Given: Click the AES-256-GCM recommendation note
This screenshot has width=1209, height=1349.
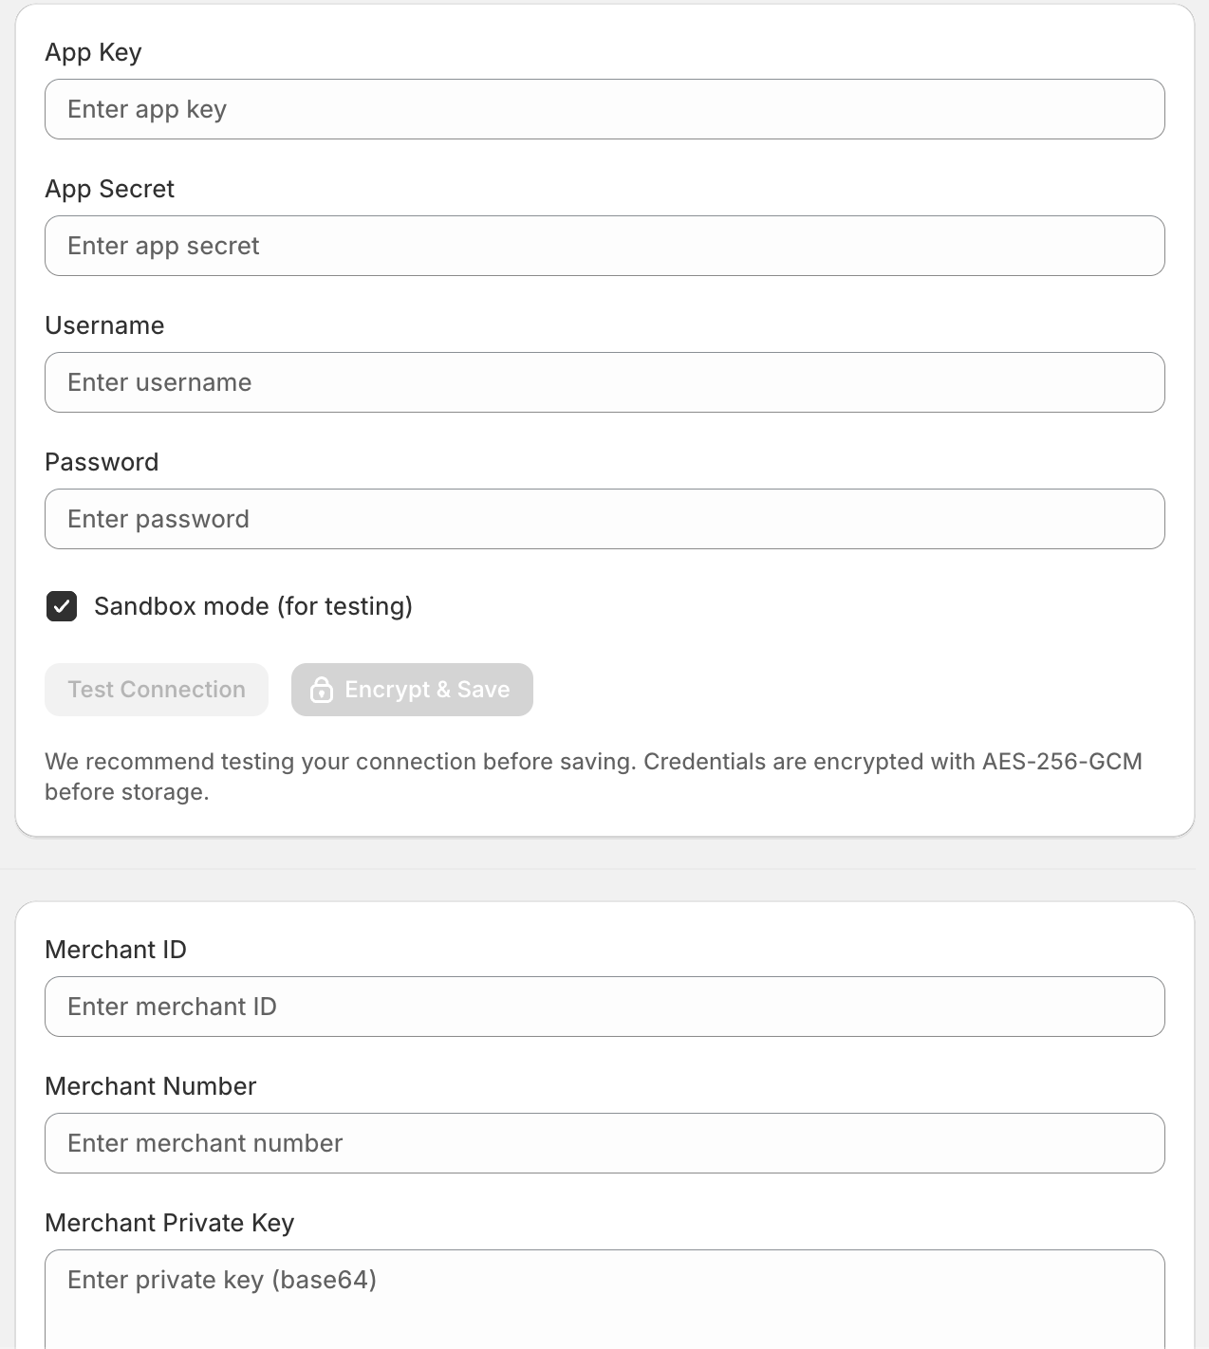Looking at the screenshot, I should click(x=593, y=776).
